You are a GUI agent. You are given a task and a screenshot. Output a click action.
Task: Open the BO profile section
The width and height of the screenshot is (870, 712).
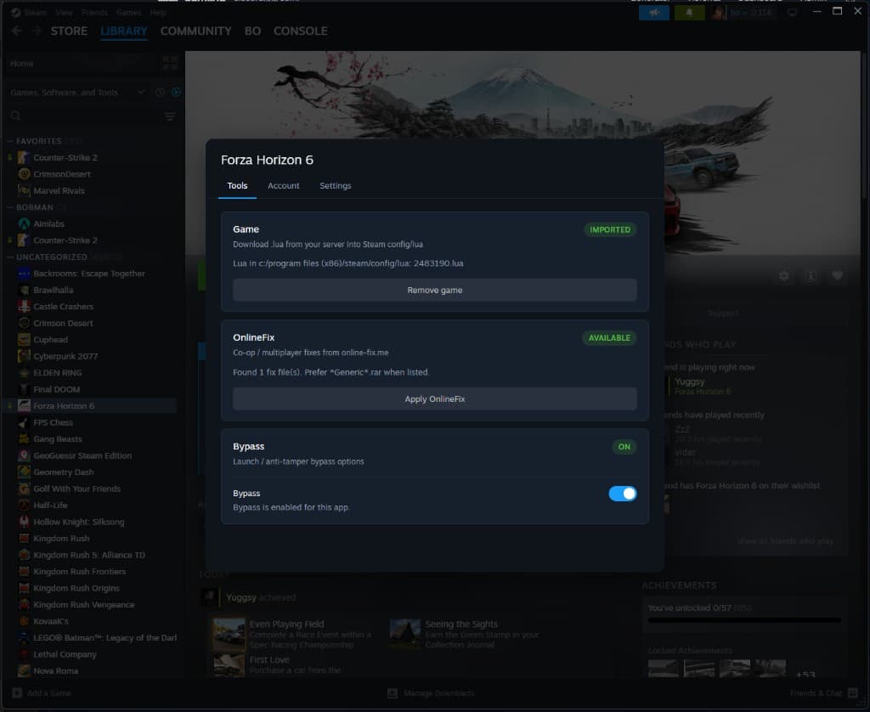click(252, 31)
